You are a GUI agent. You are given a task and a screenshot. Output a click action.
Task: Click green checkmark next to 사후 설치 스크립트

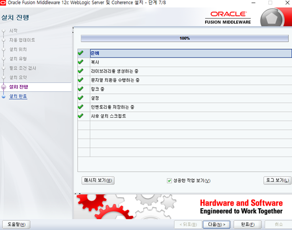(81, 116)
